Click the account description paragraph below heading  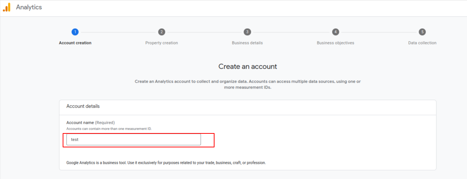[248, 85]
